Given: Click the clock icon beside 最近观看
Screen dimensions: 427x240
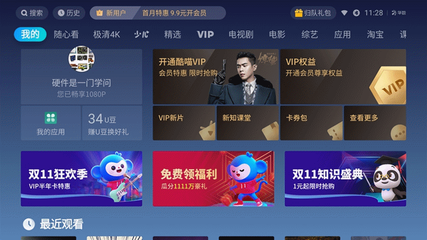Looking at the screenshot, I should point(29,224).
